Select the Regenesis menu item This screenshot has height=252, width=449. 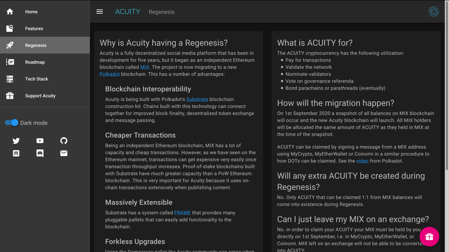coord(45,45)
